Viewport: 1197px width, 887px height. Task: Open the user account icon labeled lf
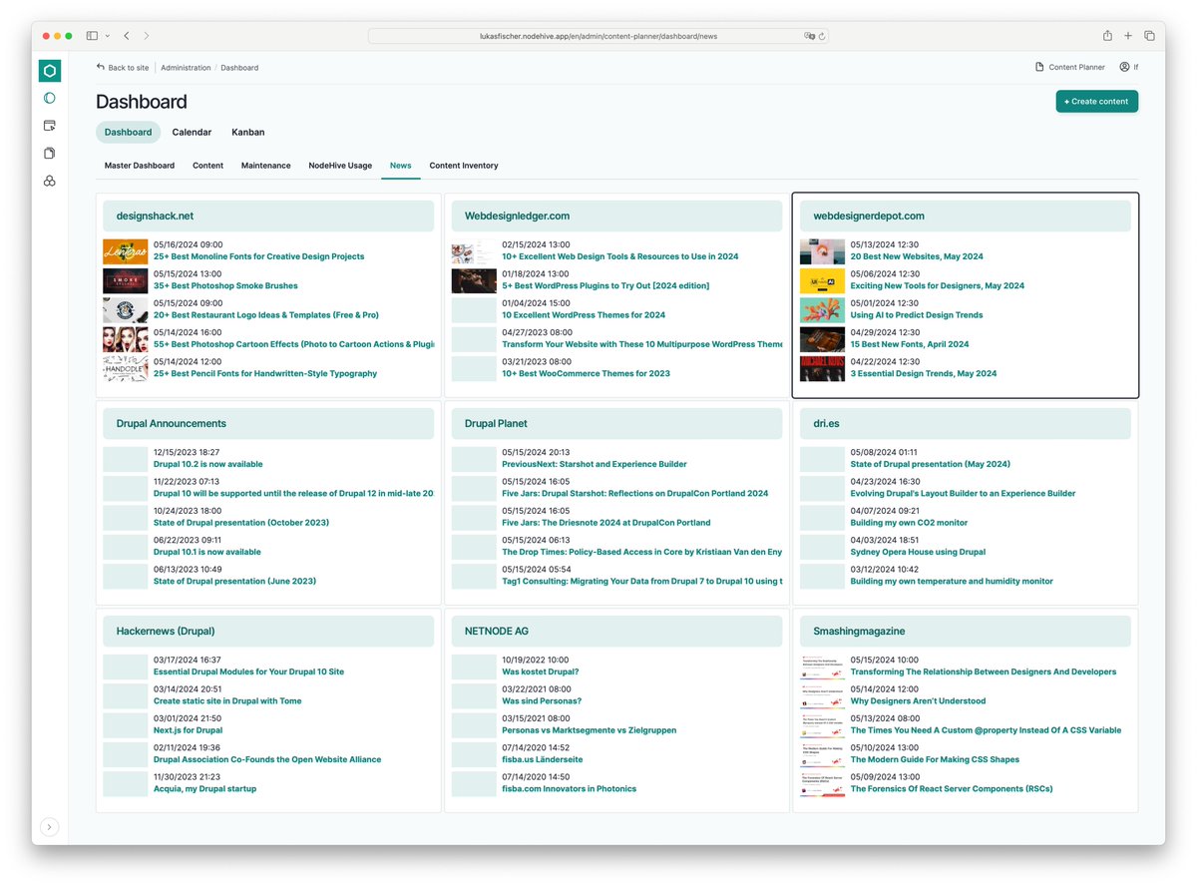point(1128,67)
